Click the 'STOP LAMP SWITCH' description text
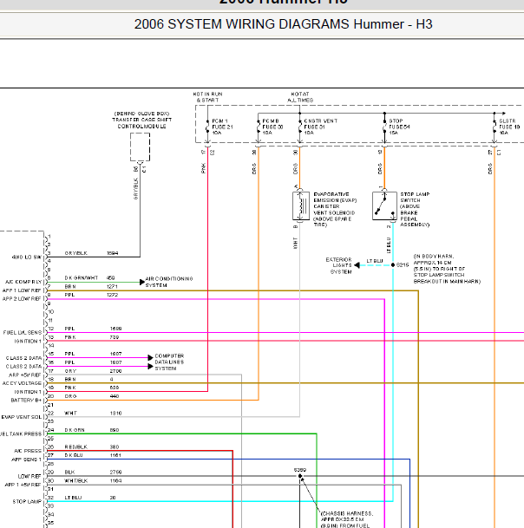 point(415,210)
